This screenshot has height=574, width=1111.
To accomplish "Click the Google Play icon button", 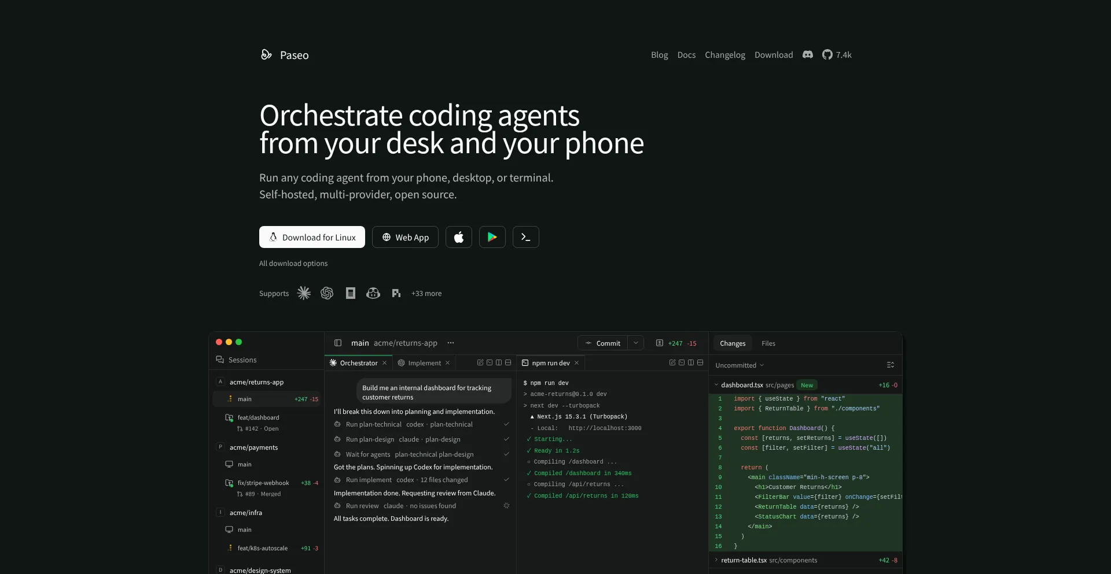I will (492, 237).
